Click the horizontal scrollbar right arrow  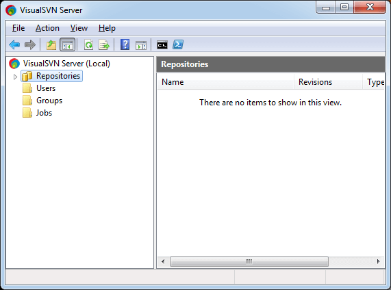point(379,261)
